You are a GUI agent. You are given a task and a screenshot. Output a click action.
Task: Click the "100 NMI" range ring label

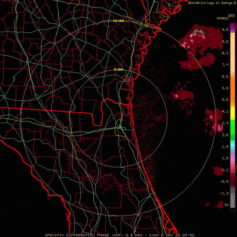pos(118,21)
